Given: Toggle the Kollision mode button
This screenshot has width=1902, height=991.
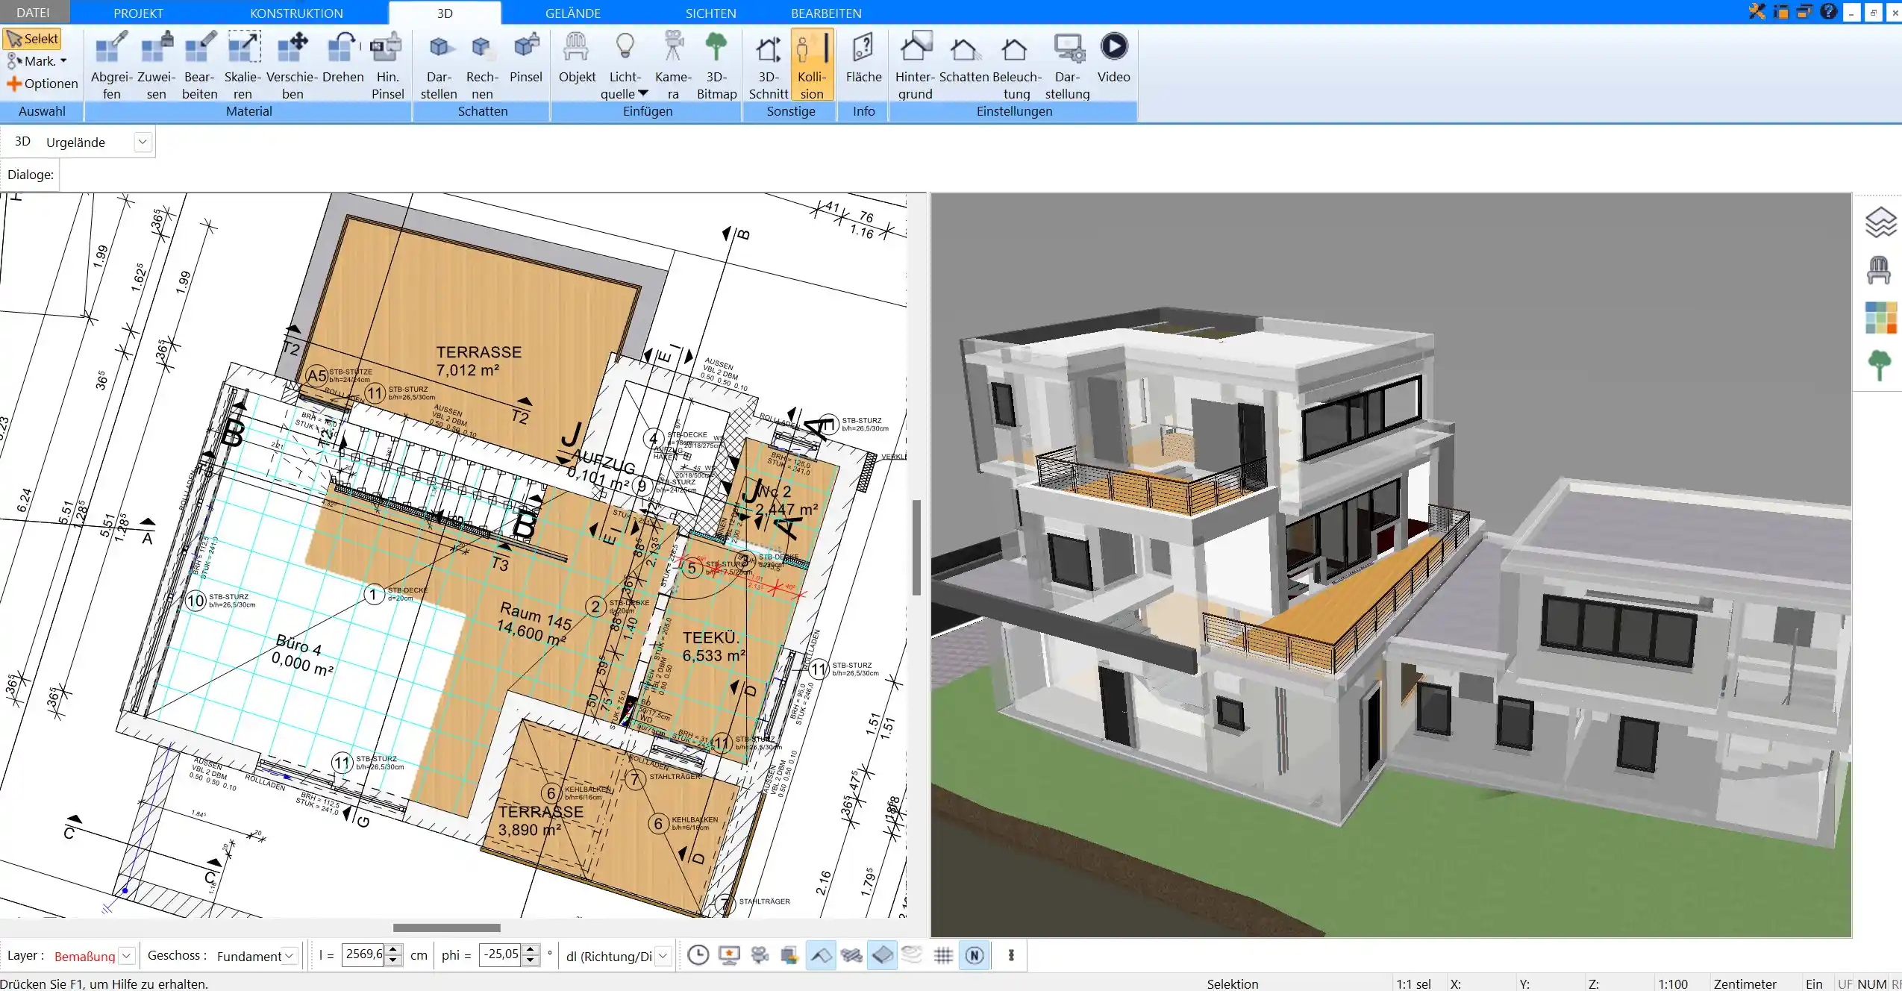Looking at the screenshot, I should point(812,65).
